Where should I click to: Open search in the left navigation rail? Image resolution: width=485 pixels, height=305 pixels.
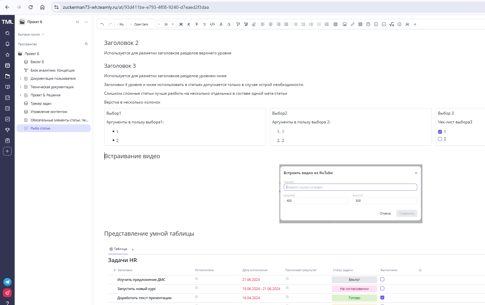(x=7, y=33)
